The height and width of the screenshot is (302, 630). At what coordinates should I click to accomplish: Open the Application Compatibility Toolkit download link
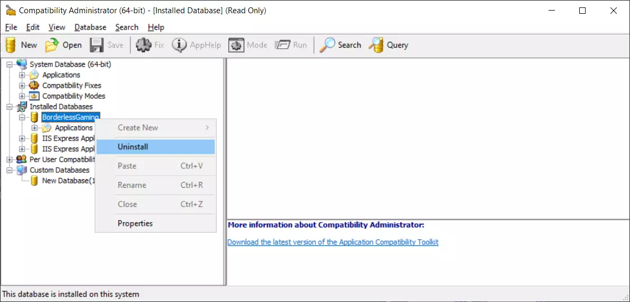pyautogui.click(x=332, y=242)
